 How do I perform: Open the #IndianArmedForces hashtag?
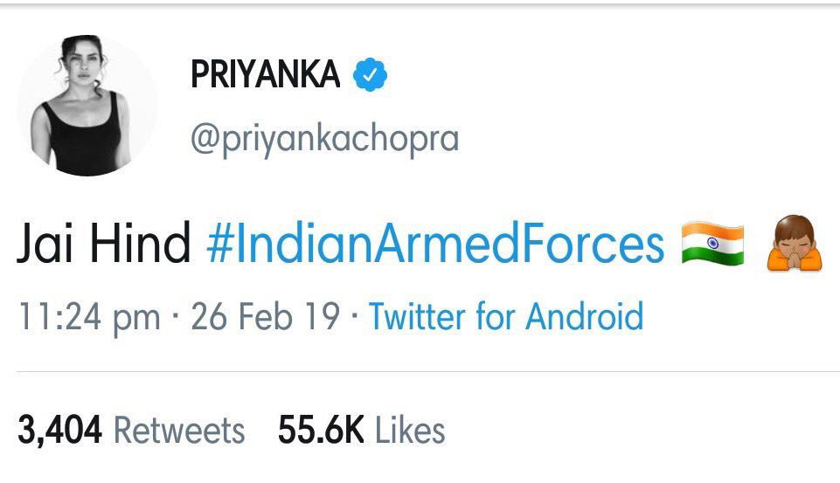click(435, 245)
